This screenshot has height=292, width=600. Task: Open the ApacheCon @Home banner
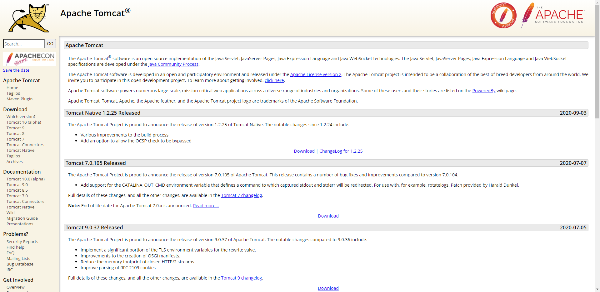click(29, 59)
